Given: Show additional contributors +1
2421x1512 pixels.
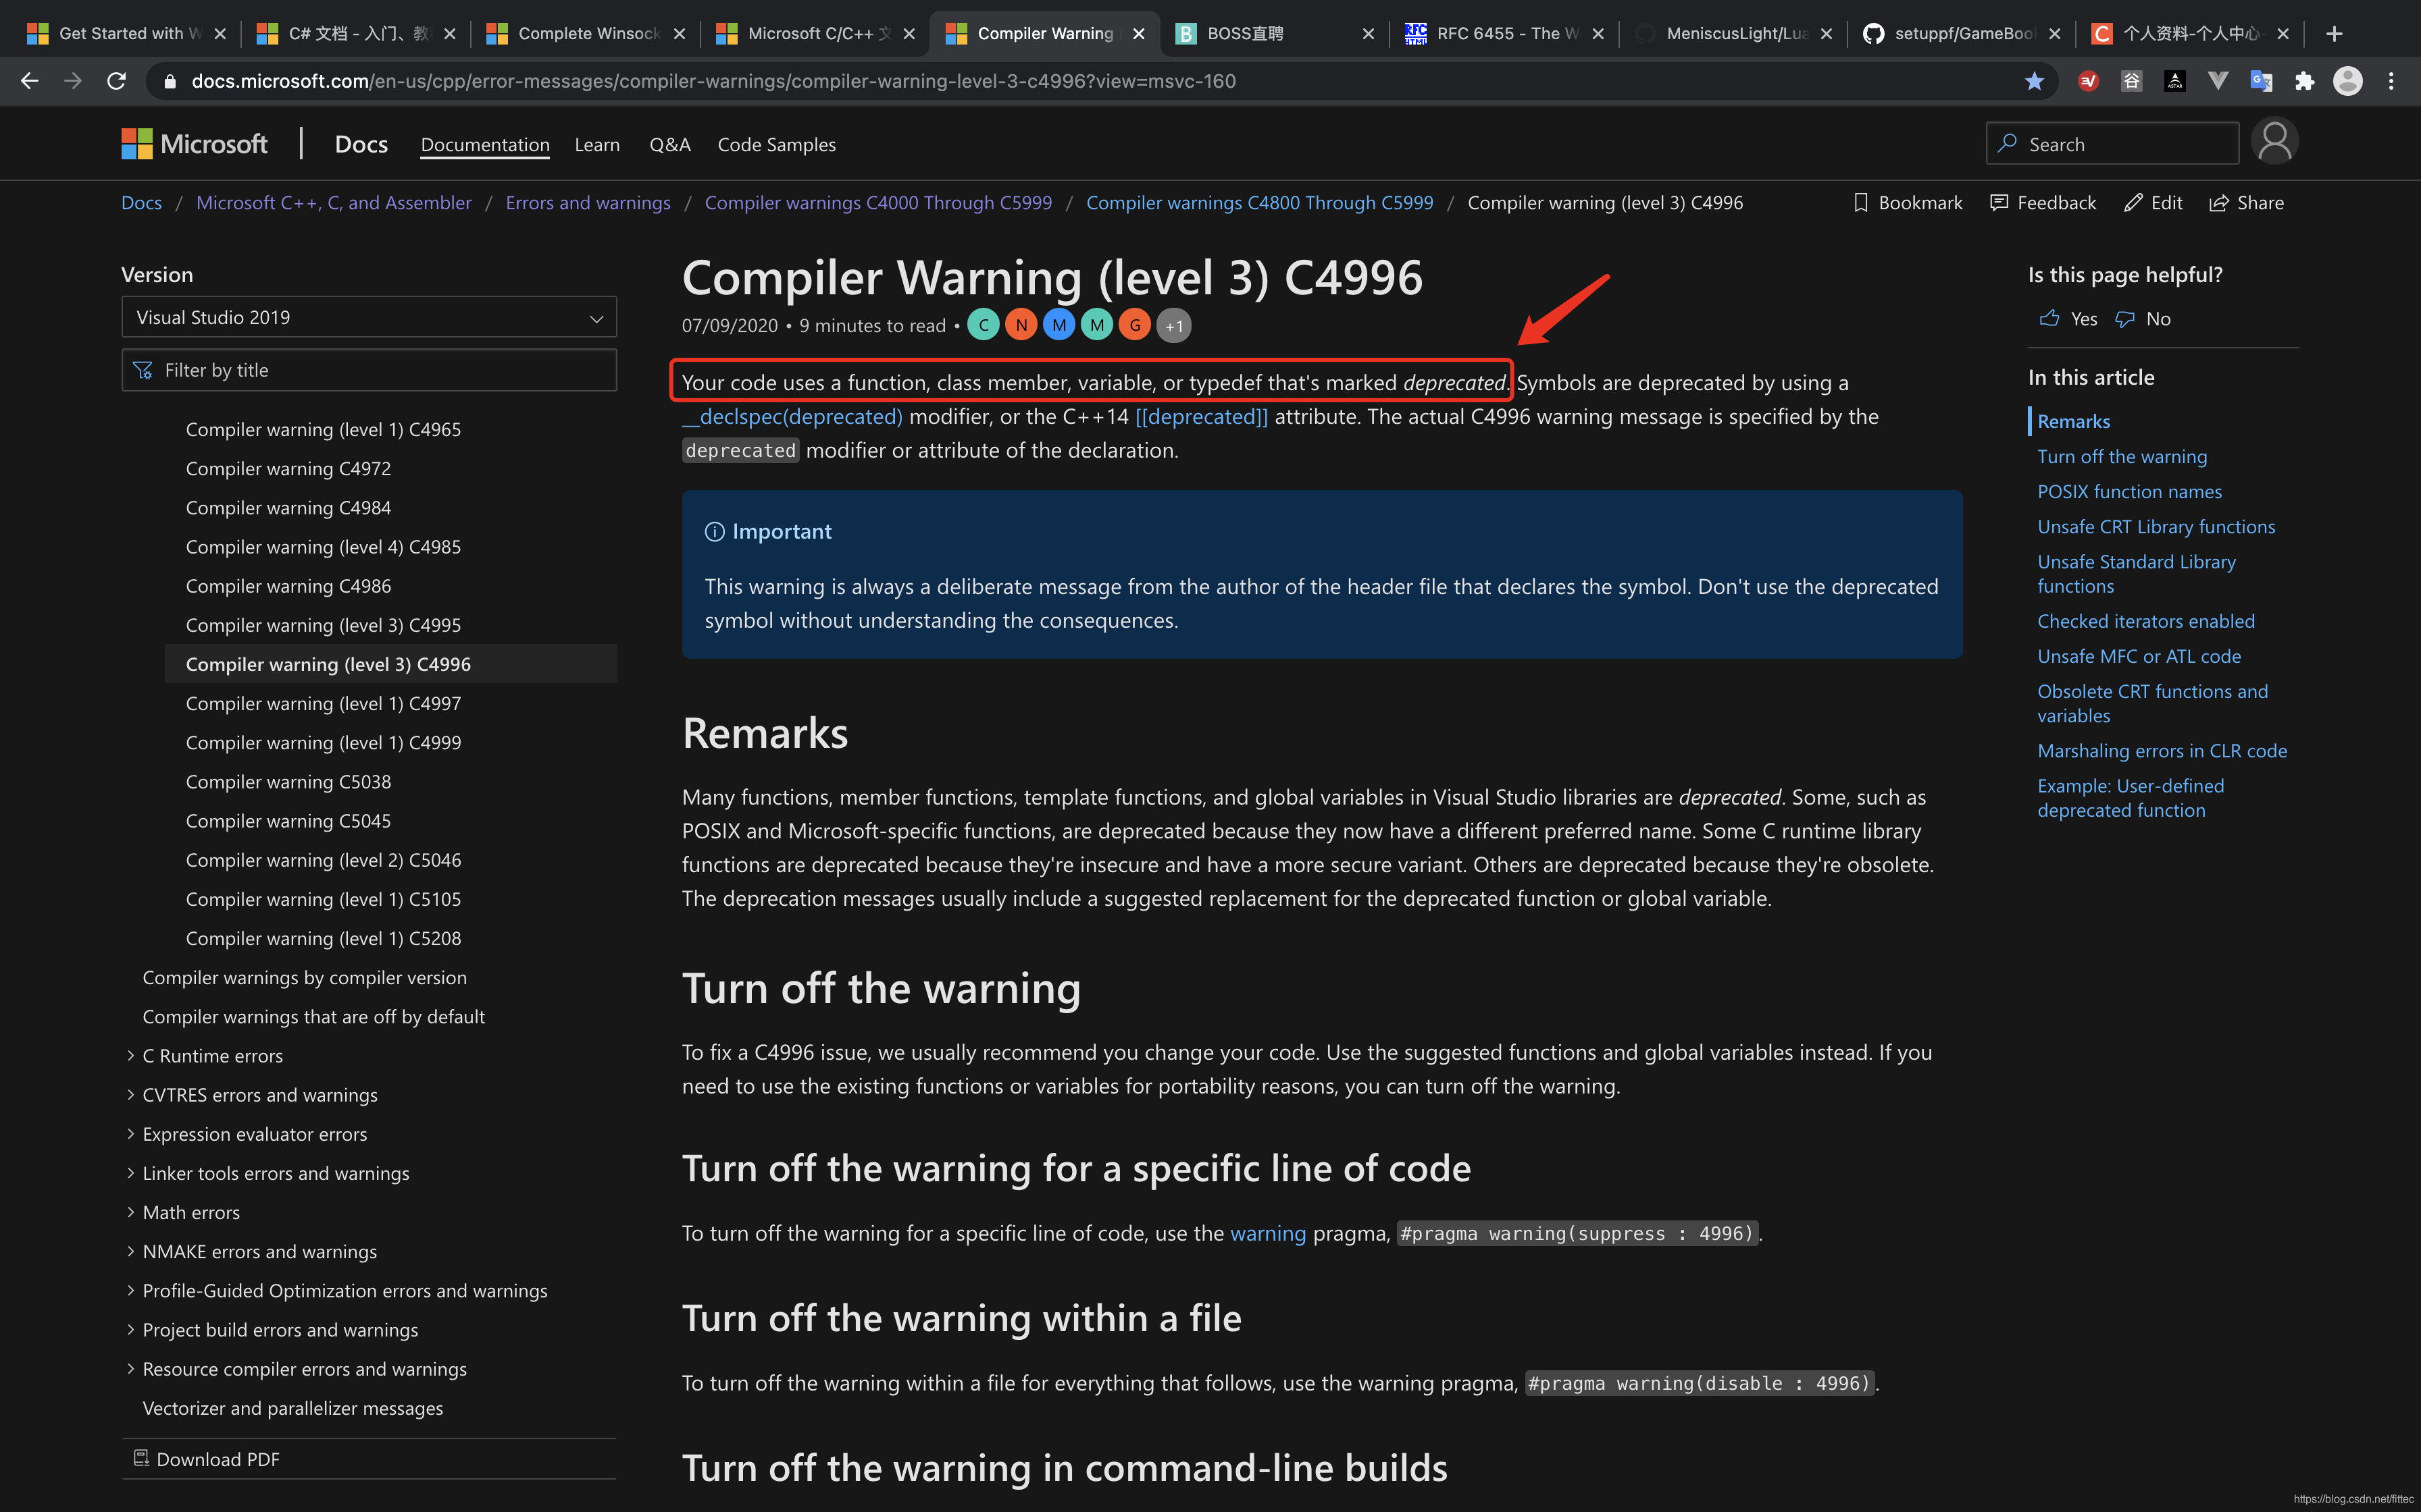Looking at the screenshot, I should click(1173, 326).
